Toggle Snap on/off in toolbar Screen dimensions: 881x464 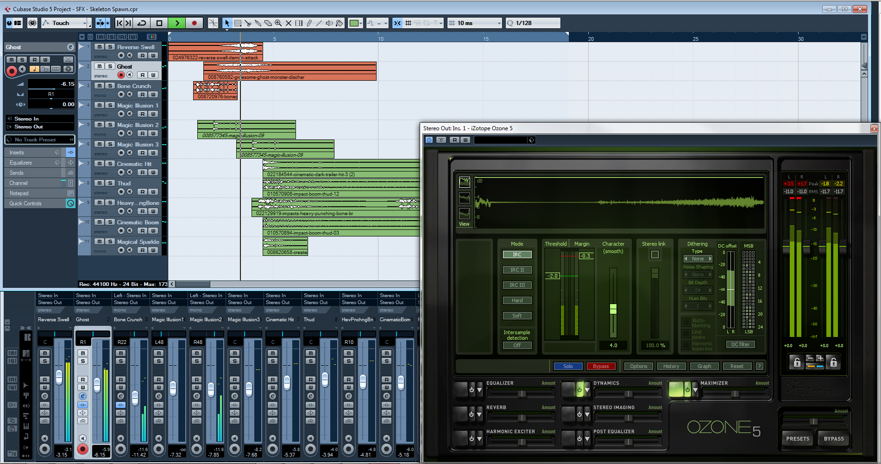click(x=397, y=23)
